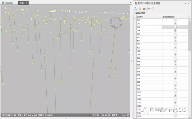Toggle the lens checkbox for row 1070

pos(175,92)
